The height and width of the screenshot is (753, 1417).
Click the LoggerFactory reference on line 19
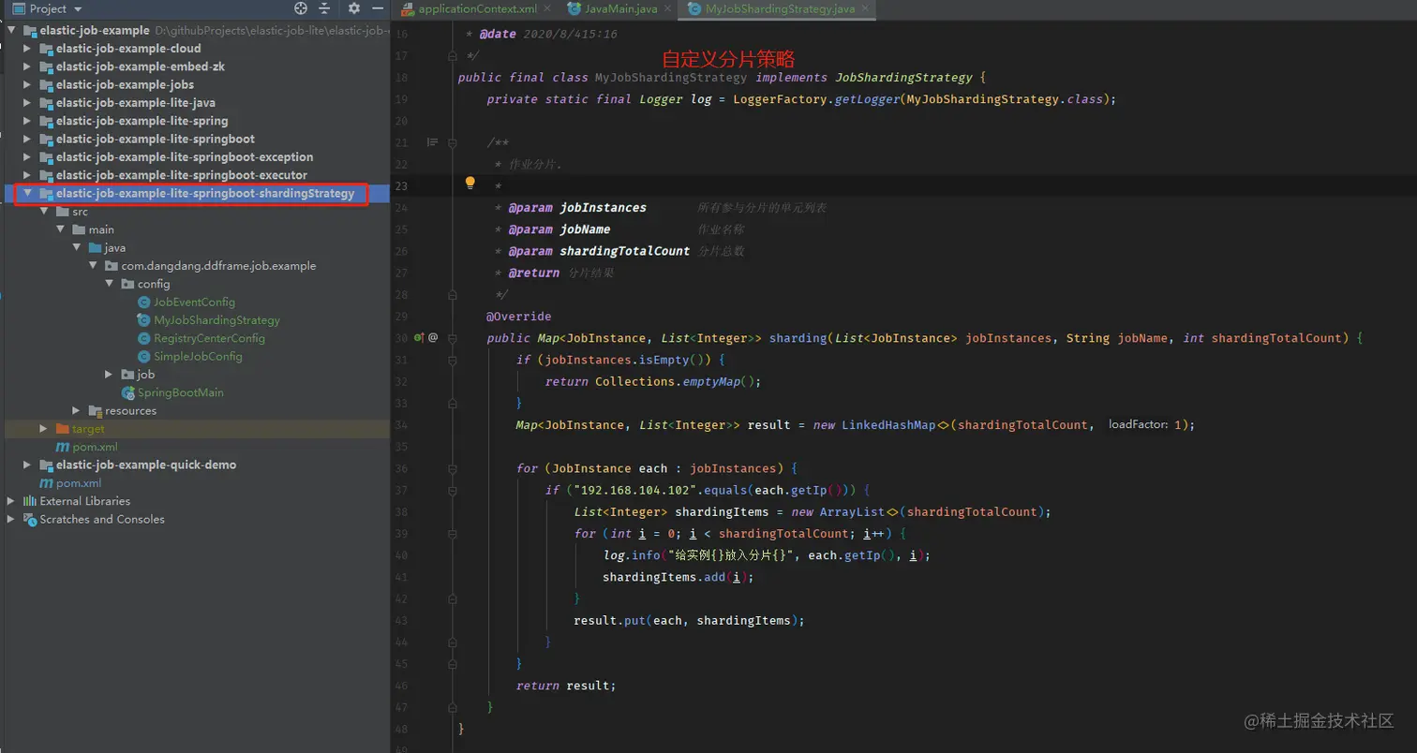click(782, 99)
